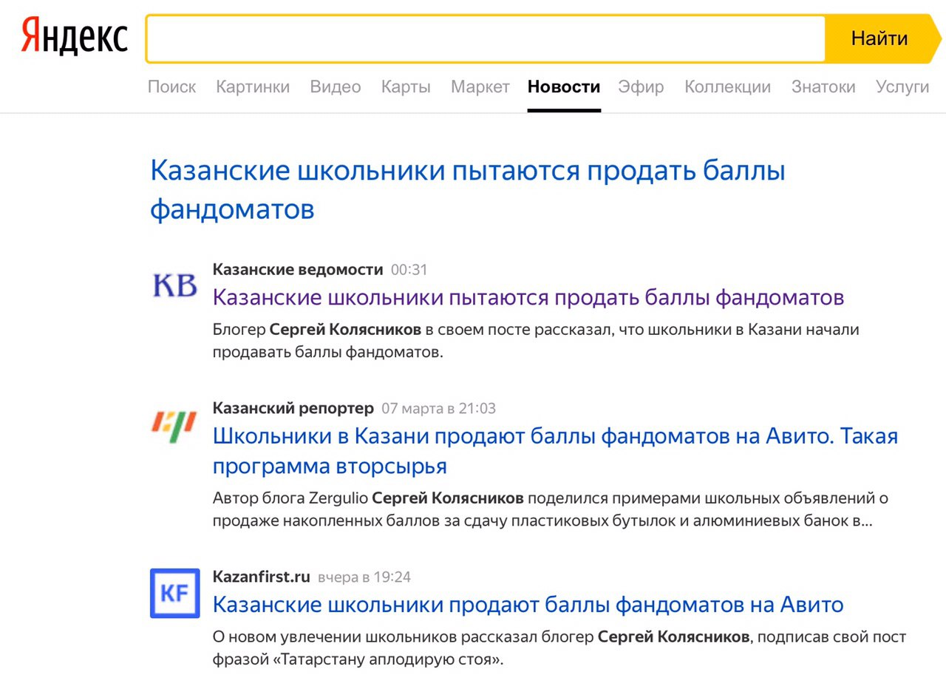Click the Kazanfirst.ru source name
This screenshot has height=692, width=946.
click(262, 577)
